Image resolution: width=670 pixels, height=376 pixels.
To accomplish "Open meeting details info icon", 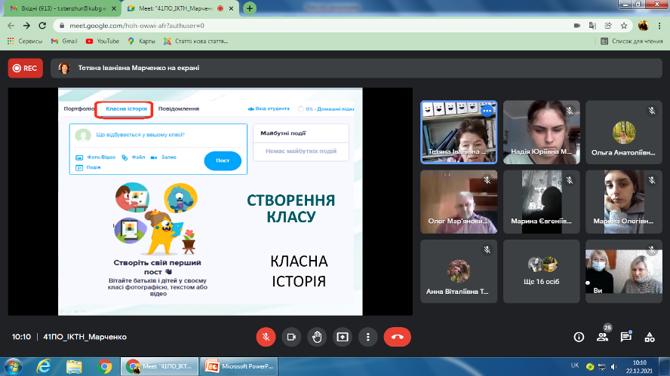I will click(579, 337).
